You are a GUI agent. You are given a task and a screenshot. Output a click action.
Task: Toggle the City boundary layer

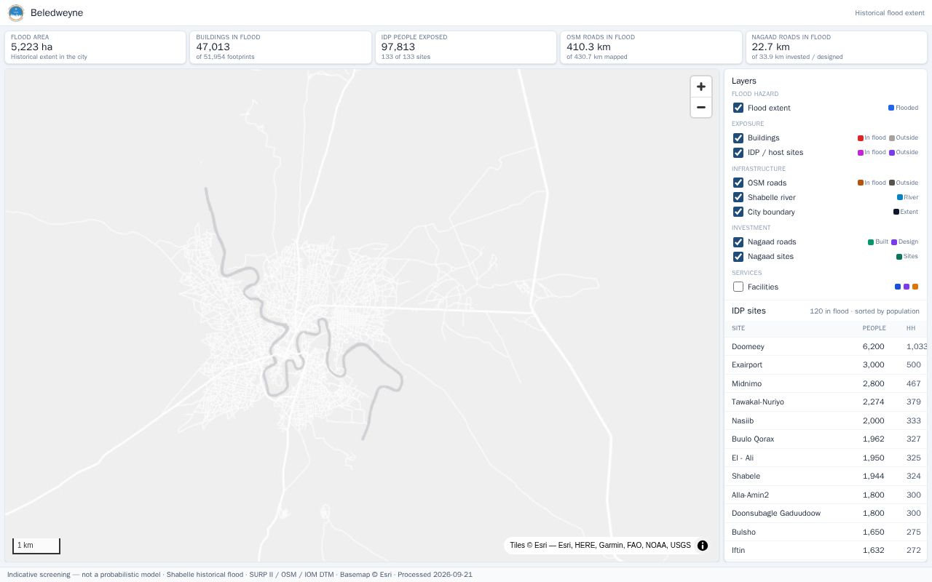[x=738, y=212]
